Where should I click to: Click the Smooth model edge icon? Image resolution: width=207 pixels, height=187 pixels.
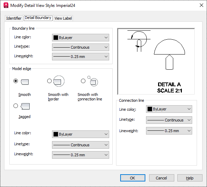pyautogui.click(x=25, y=82)
